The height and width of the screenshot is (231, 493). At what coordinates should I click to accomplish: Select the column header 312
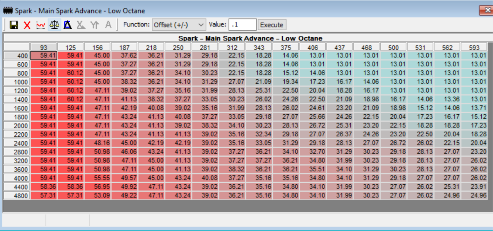pos(232,47)
